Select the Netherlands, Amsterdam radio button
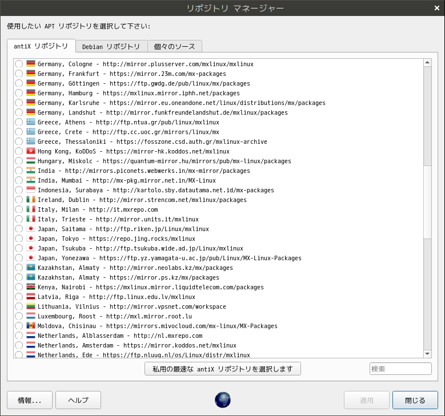 (x=19, y=345)
